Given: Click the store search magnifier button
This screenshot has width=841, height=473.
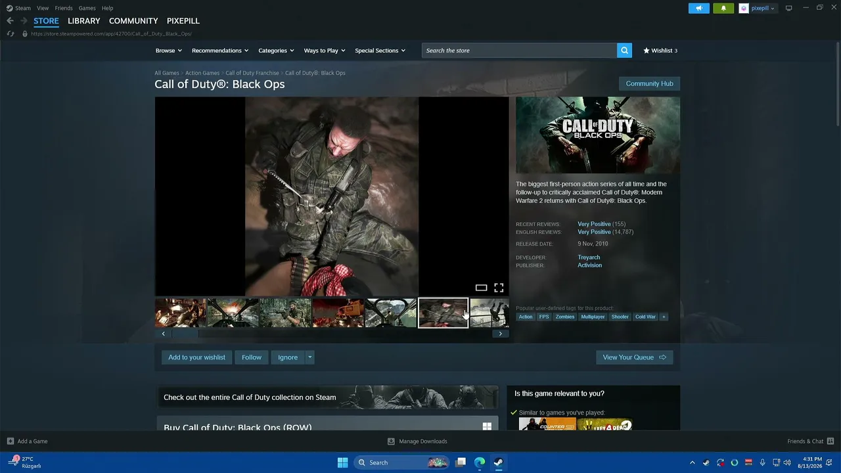Looking at the screenshot, I should (x=624, y=51).
